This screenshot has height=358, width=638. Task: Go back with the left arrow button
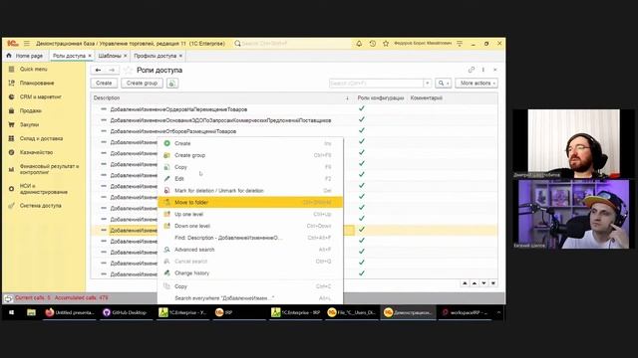pos(98,70)
